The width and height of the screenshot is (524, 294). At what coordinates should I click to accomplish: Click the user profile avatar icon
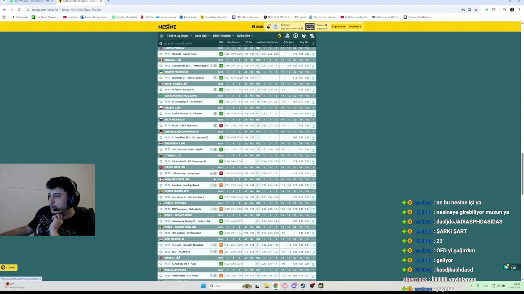[276, 27]
